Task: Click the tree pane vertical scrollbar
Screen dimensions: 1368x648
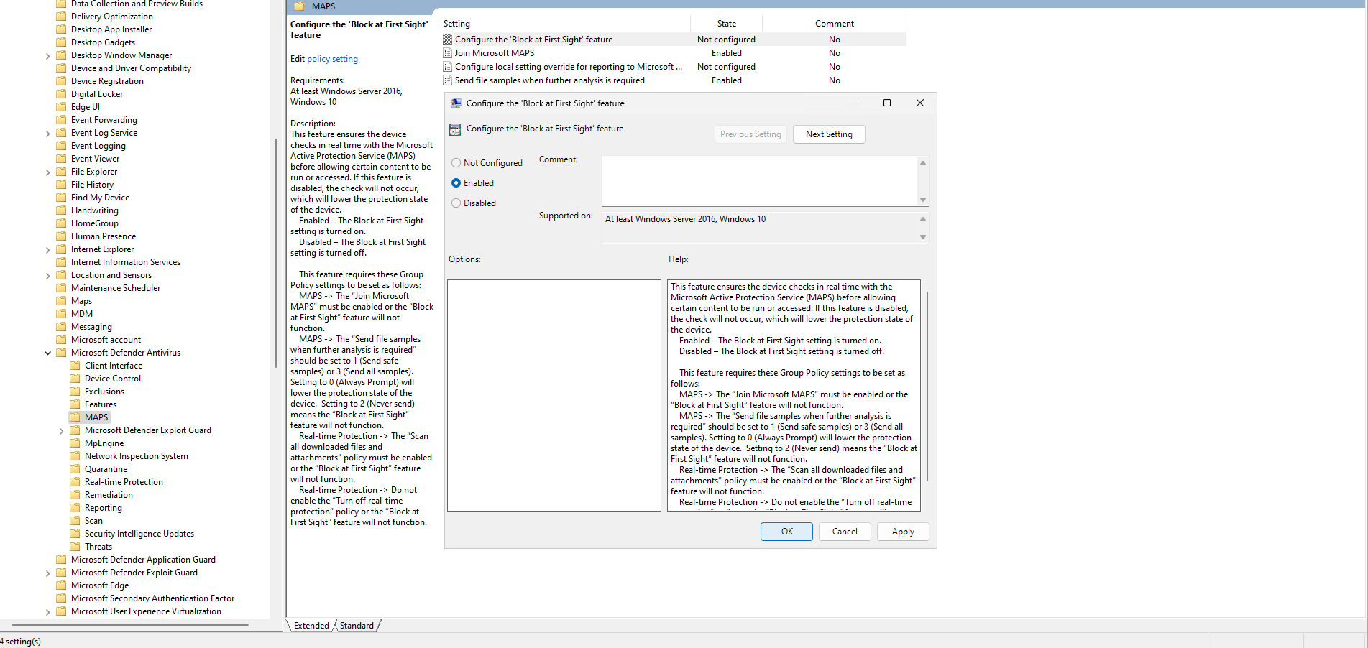Action: [276, 251]
